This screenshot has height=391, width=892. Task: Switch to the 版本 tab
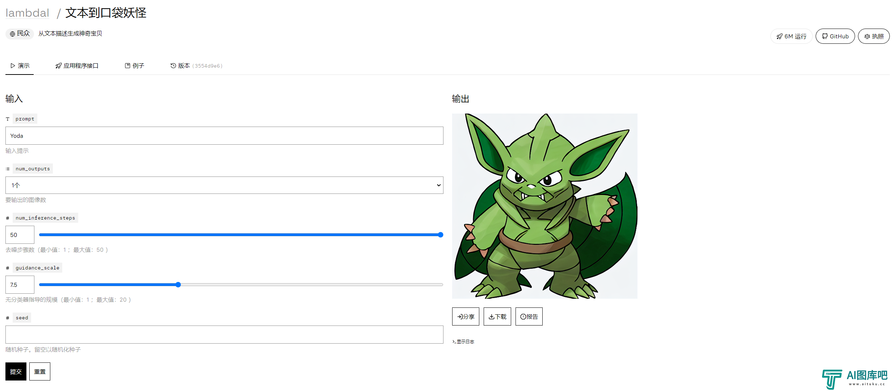coord(196,65)
